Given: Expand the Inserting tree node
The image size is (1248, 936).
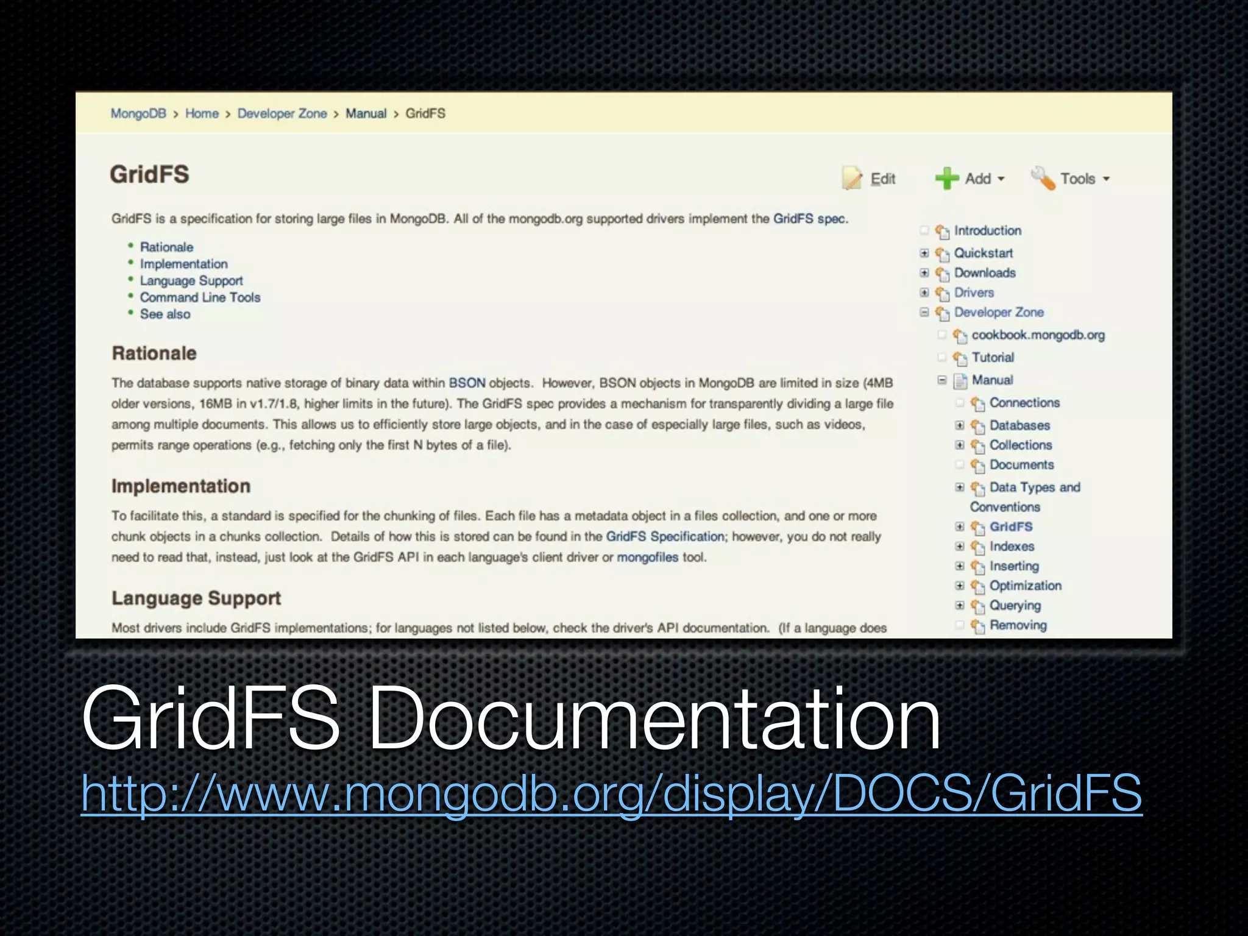Looking at the screenshot, I should (x=960, y=566).
